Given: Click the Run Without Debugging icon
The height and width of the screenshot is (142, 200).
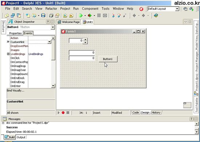Looking at the screenshot, I should [90, 16].
